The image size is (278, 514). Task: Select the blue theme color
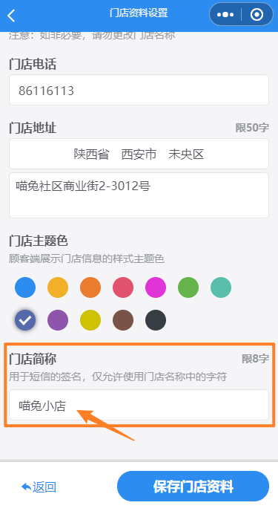pyautogui.click(x=25, y=287)
